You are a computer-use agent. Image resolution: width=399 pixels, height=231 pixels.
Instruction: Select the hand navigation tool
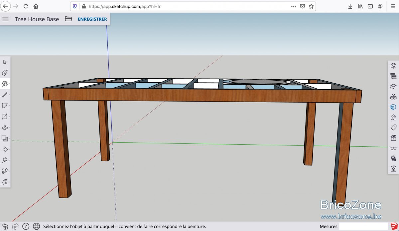click(5, 182)
